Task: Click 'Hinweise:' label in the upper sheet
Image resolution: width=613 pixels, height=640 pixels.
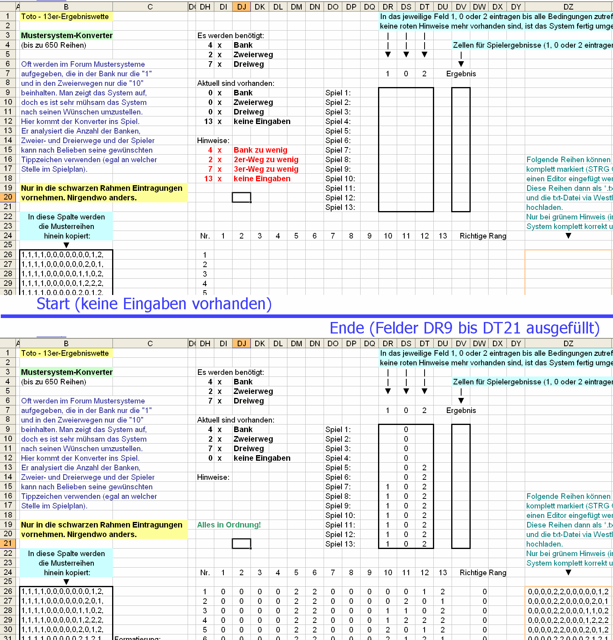Action: (213, 140)
